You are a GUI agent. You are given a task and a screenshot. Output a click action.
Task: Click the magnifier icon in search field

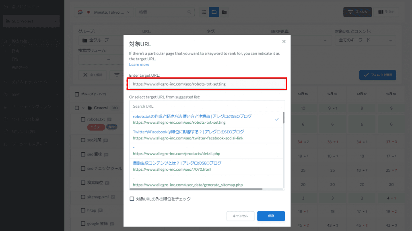coord(189,12)
